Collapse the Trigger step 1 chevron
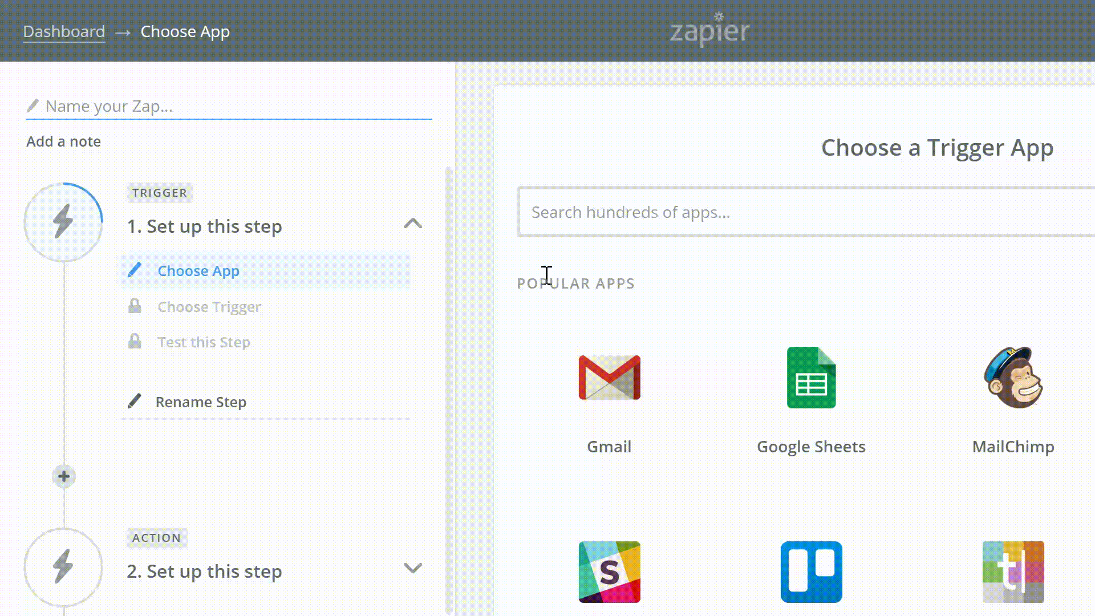The height and width of the screenshot is (616, 1095). click(413, 223)
